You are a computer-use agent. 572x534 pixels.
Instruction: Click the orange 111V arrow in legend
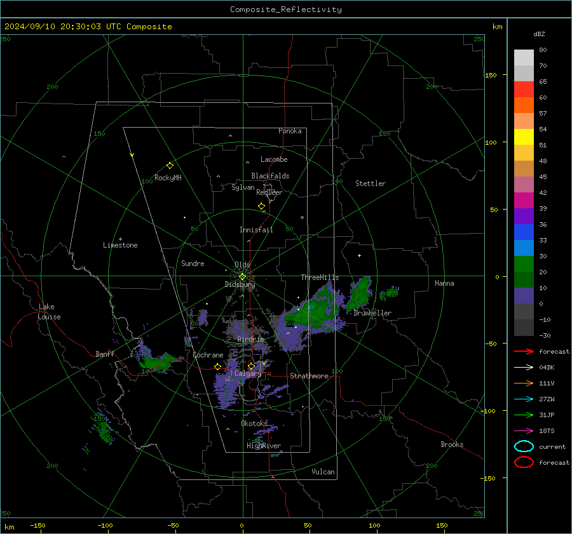[524, 383]
